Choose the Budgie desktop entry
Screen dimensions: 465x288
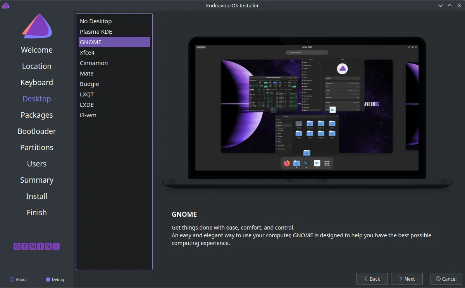coord(114,84)
